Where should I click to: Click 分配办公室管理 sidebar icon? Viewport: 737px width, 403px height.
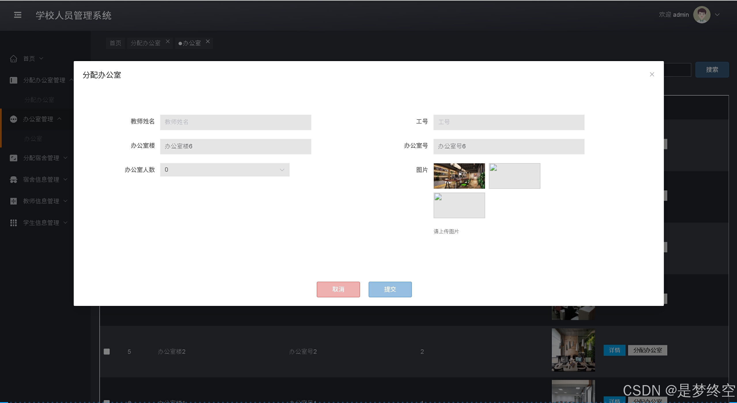(14, 80)
